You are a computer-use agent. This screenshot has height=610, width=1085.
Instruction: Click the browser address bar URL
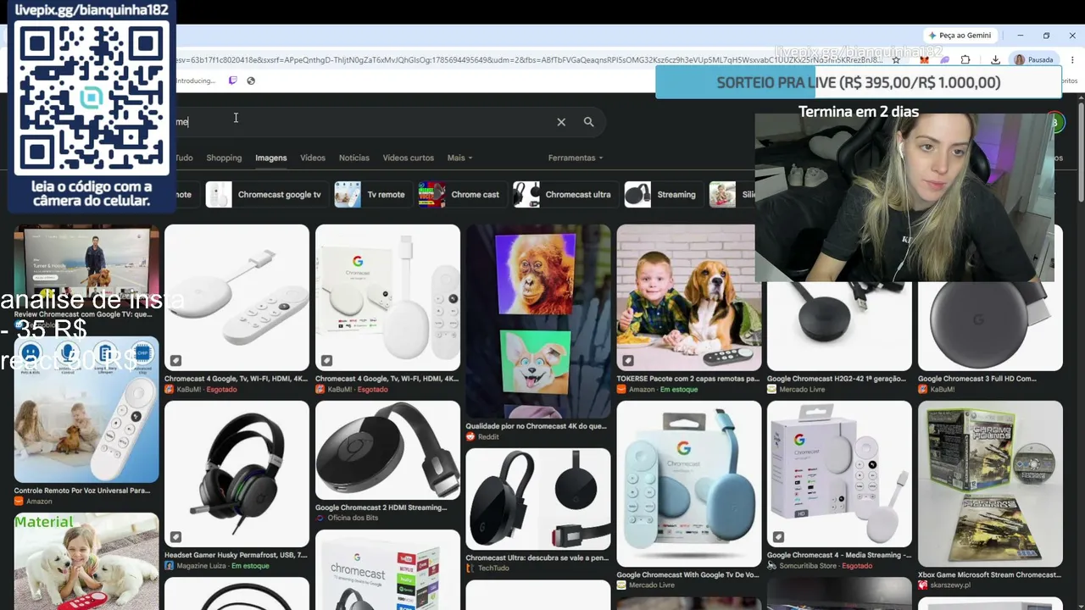(x=530, y=59)
